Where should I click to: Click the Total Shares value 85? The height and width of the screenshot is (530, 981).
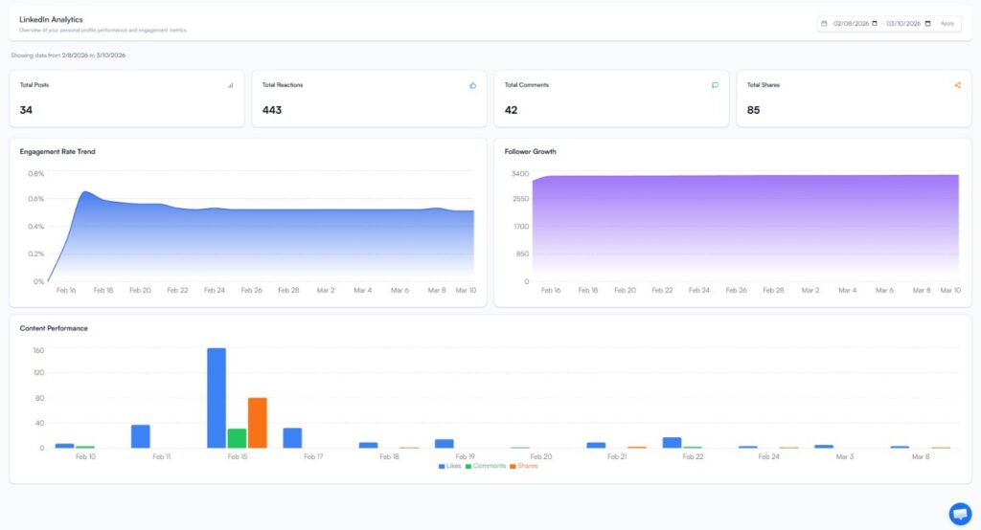753,110
